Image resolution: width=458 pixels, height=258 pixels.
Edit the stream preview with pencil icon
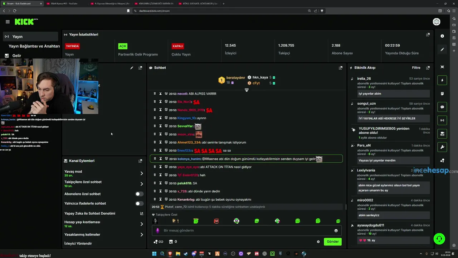[132, 68]
